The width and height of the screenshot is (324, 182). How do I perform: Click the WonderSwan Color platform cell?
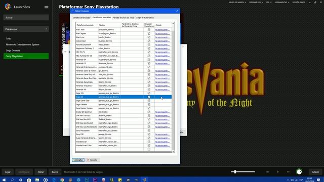pyautogui.click(x=87, y=145)
